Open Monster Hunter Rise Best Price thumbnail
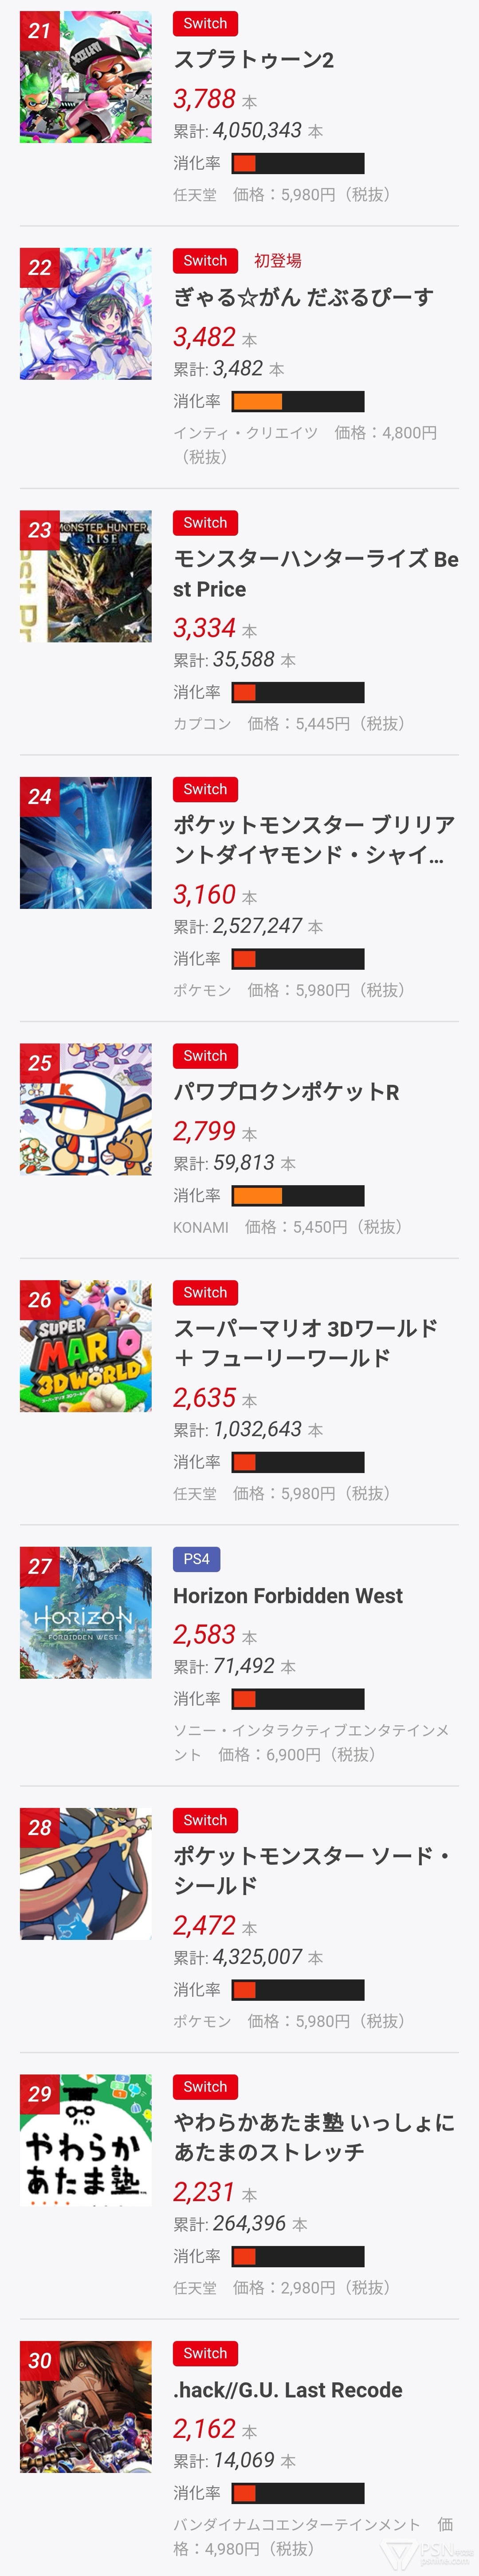479x2576 pixels. point(86,576)
